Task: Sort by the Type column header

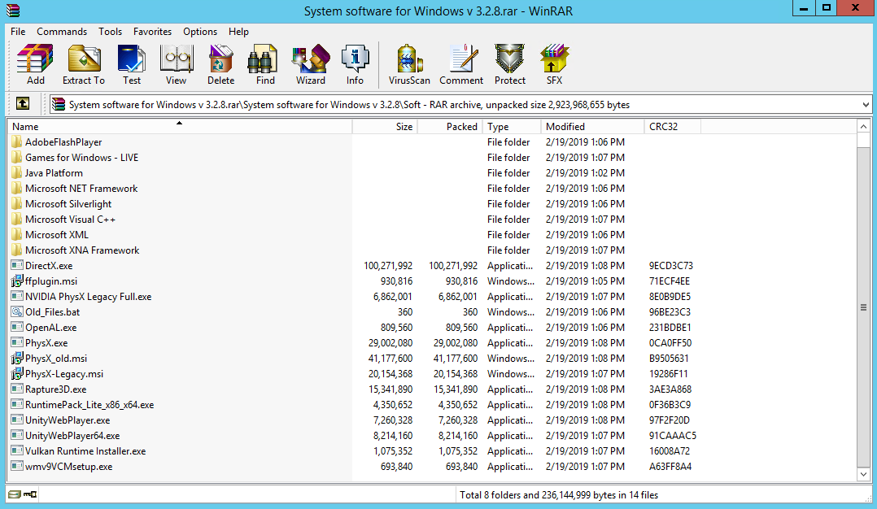Action: [x=511, y=126]
